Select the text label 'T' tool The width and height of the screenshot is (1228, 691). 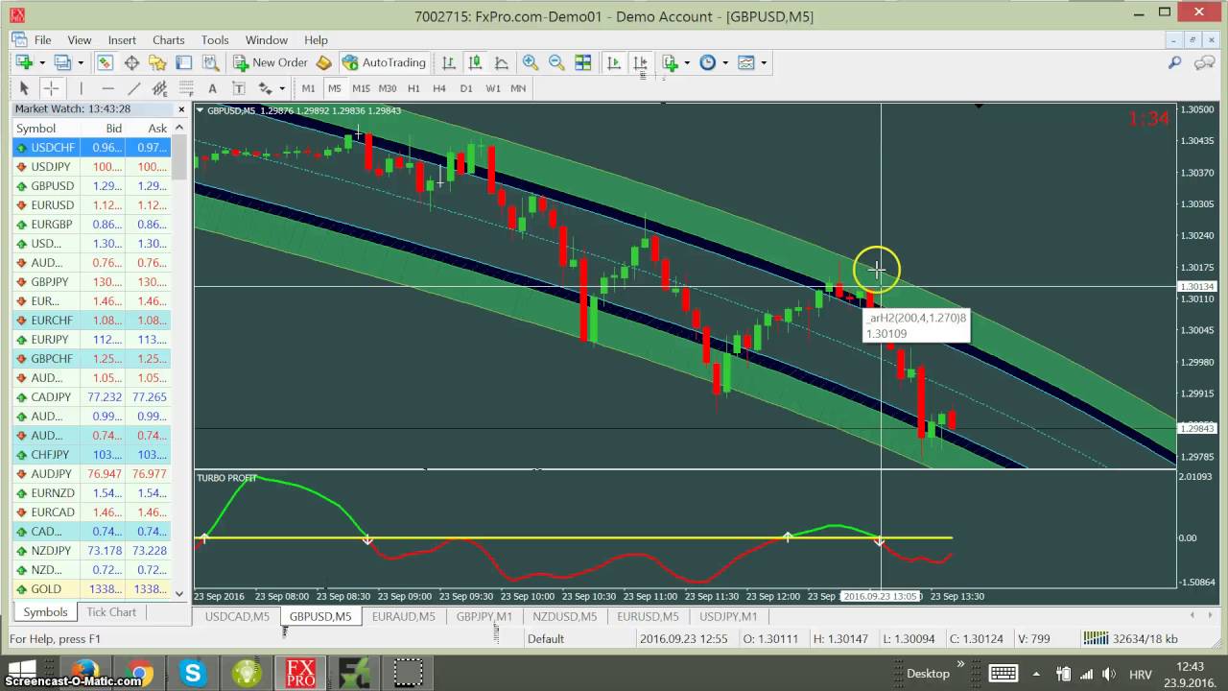tap(238, 88)
